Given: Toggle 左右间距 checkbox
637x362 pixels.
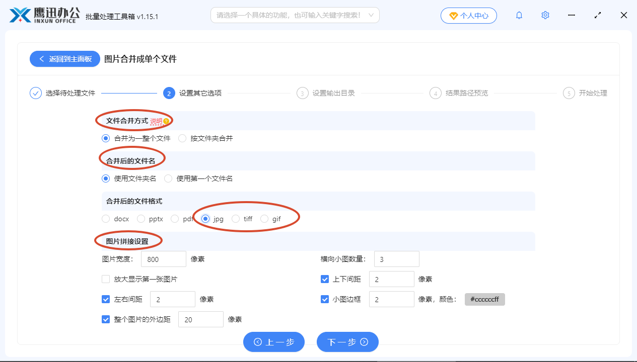Looking at the screenshot, I should (x=106, y=299).
